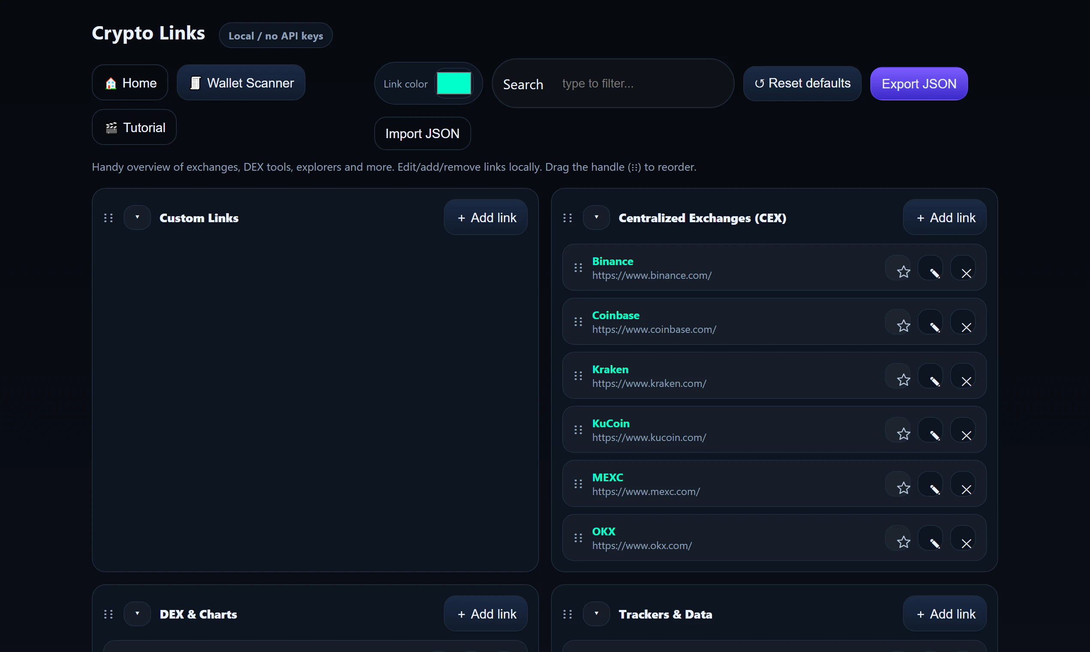Star the OKX exchange link
This screenshot has width=1090, height=652.
[x=898, y=538]
